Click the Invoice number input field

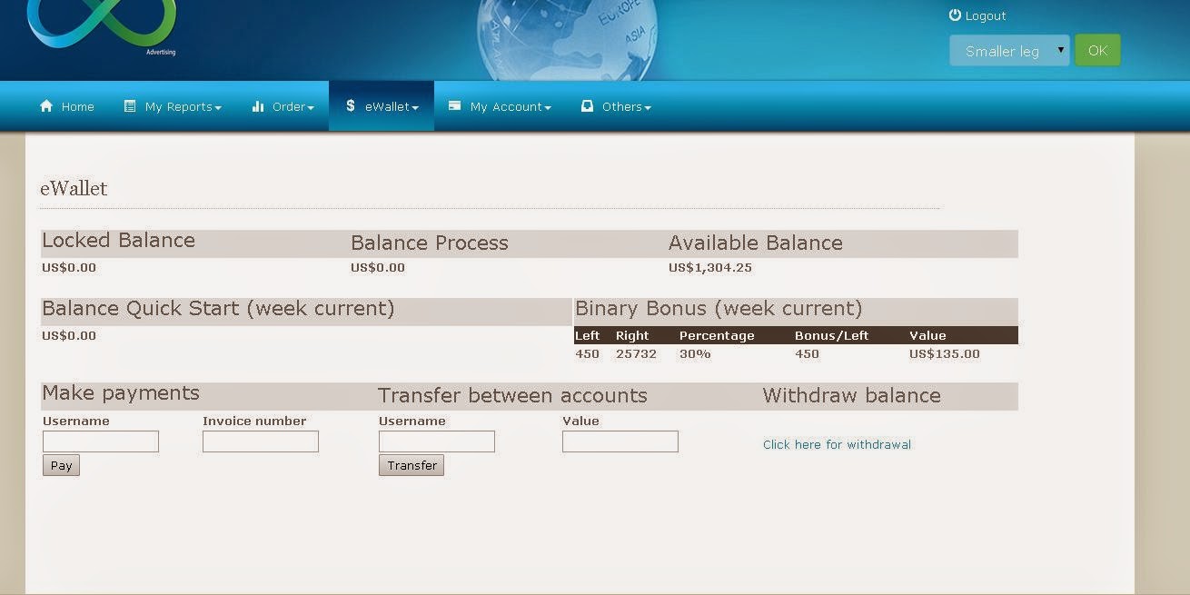[x=260, y=441]
